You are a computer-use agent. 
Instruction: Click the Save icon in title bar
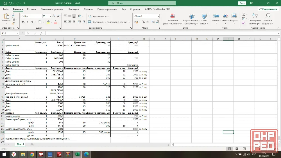pos(5,3)
